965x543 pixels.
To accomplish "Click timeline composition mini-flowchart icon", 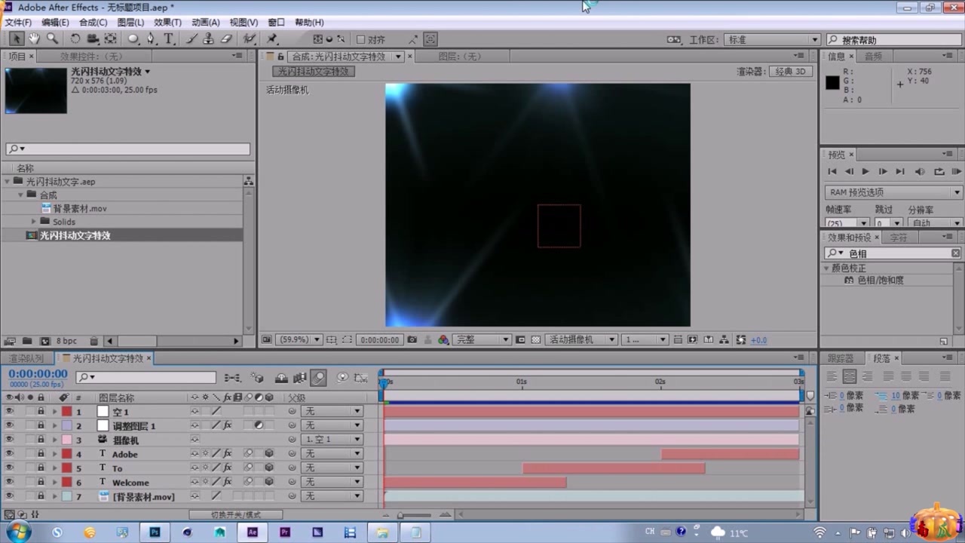I will tap(233, 378).
